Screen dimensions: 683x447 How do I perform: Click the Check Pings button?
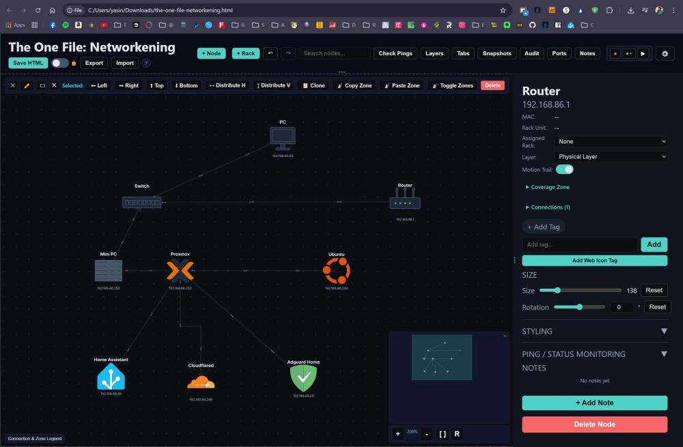[x=395, y=53]
